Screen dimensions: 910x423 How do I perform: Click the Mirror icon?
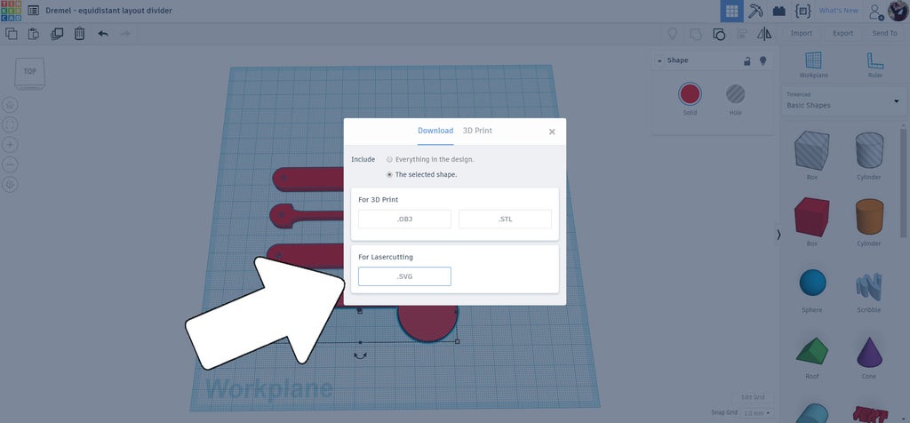(764, 34)
